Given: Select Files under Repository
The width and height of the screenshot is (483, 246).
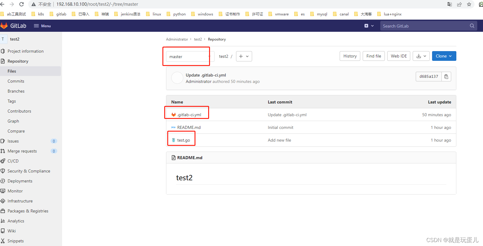Looking at the screenshot, I should point(12,71).
